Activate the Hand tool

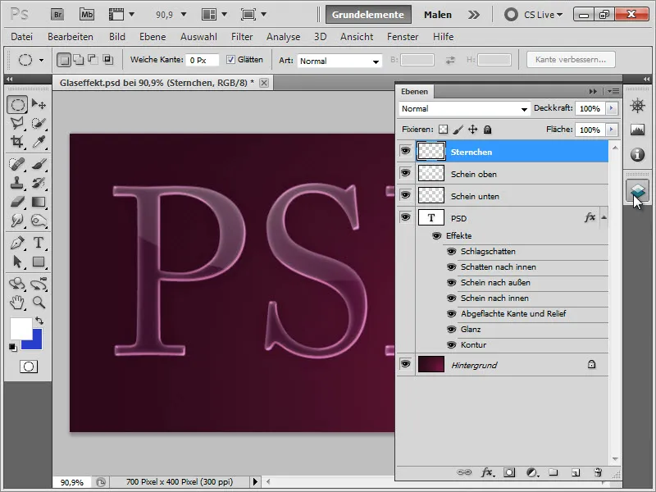(x=17, y=302)
